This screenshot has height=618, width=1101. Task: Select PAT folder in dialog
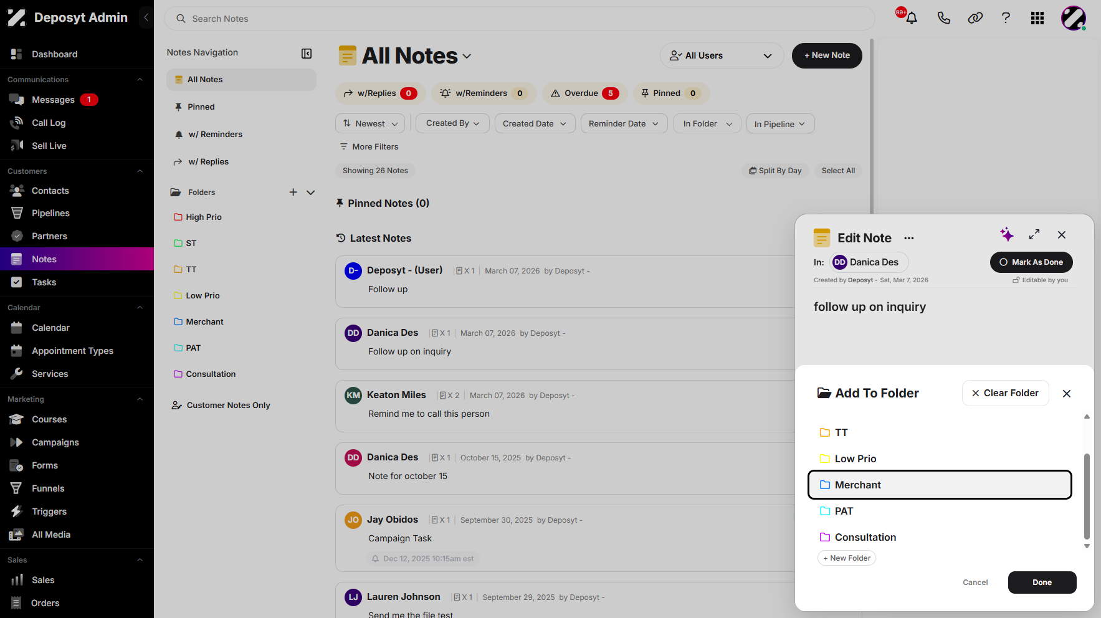(x=940, y=511)
